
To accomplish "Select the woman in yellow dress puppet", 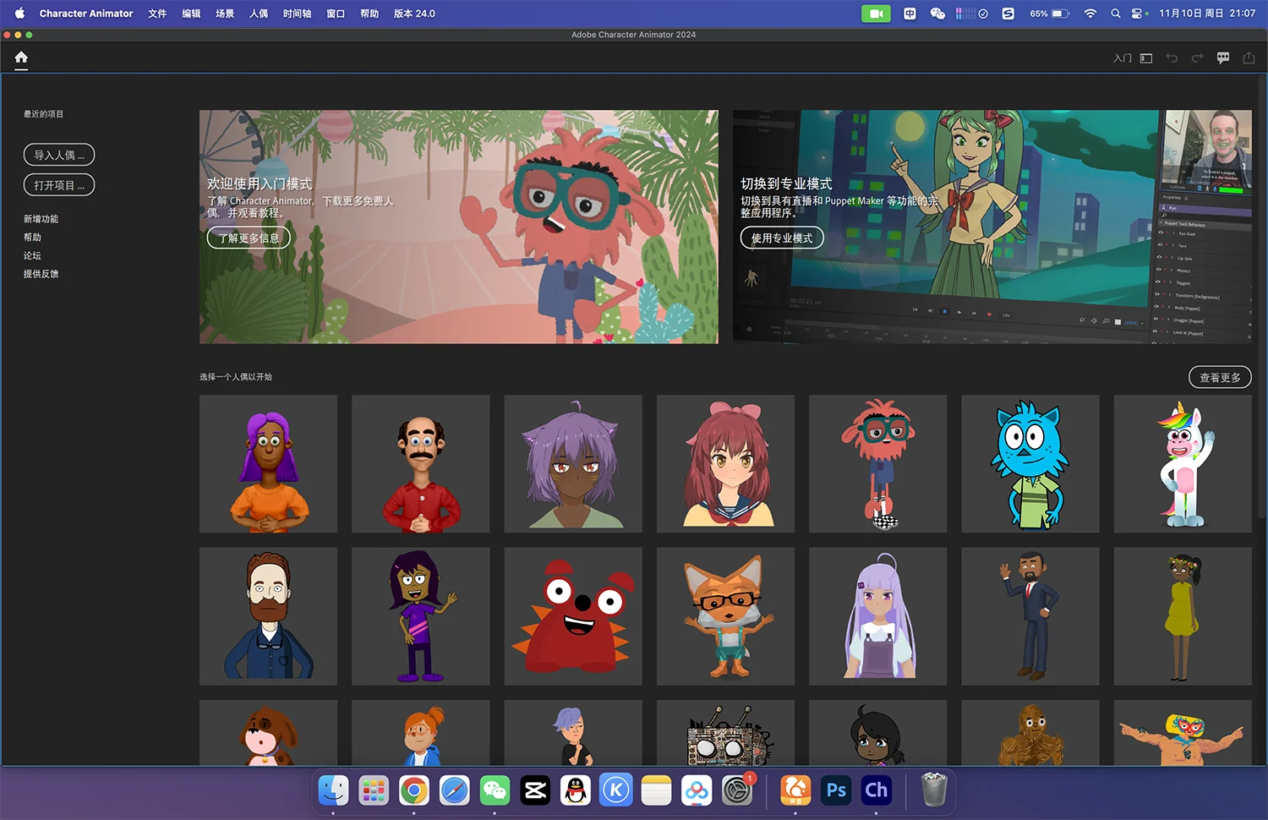I will [x=1183, y=616].
